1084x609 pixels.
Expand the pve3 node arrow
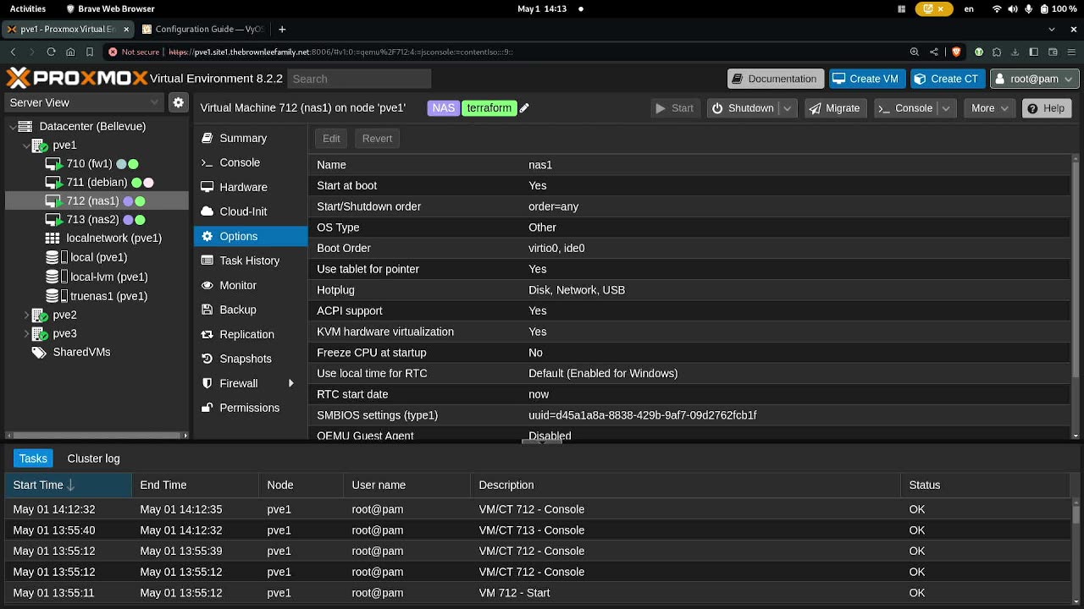coord(26,333)
